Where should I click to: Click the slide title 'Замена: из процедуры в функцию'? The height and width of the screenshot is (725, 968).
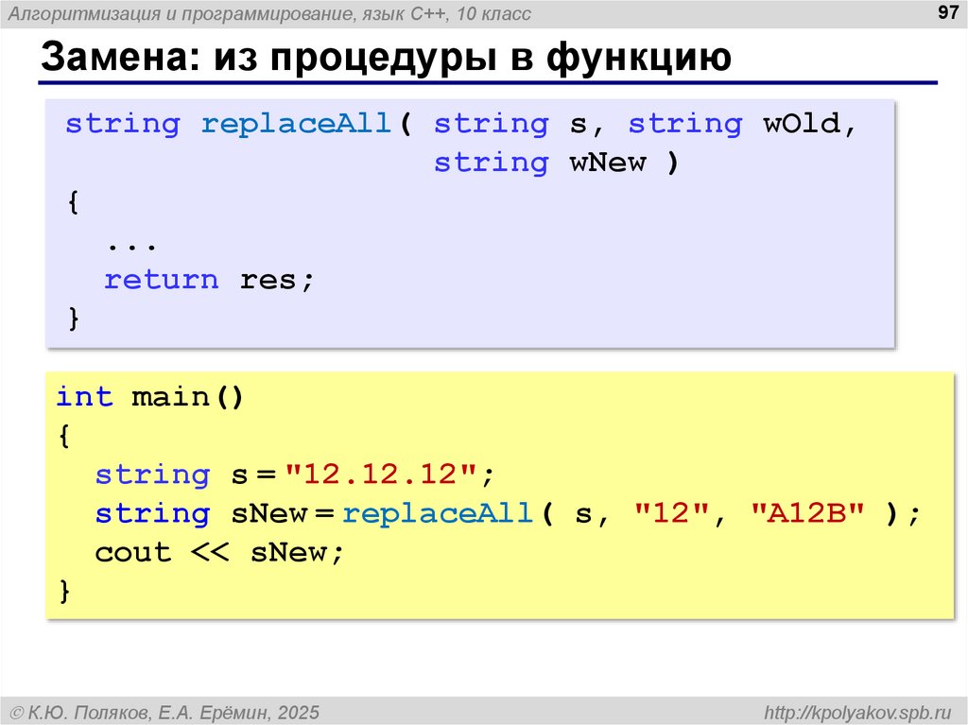click(386, 57)
